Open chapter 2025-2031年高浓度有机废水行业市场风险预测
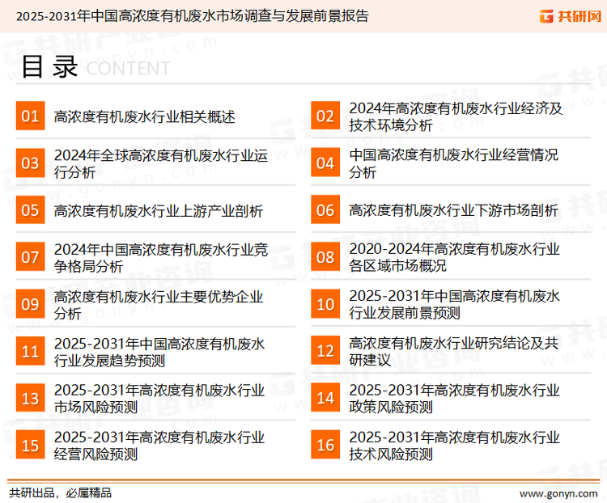This screenshot has width=607, height=503. [159, 399]
